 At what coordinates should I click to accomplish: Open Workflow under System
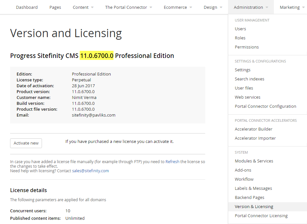[244, 179]
